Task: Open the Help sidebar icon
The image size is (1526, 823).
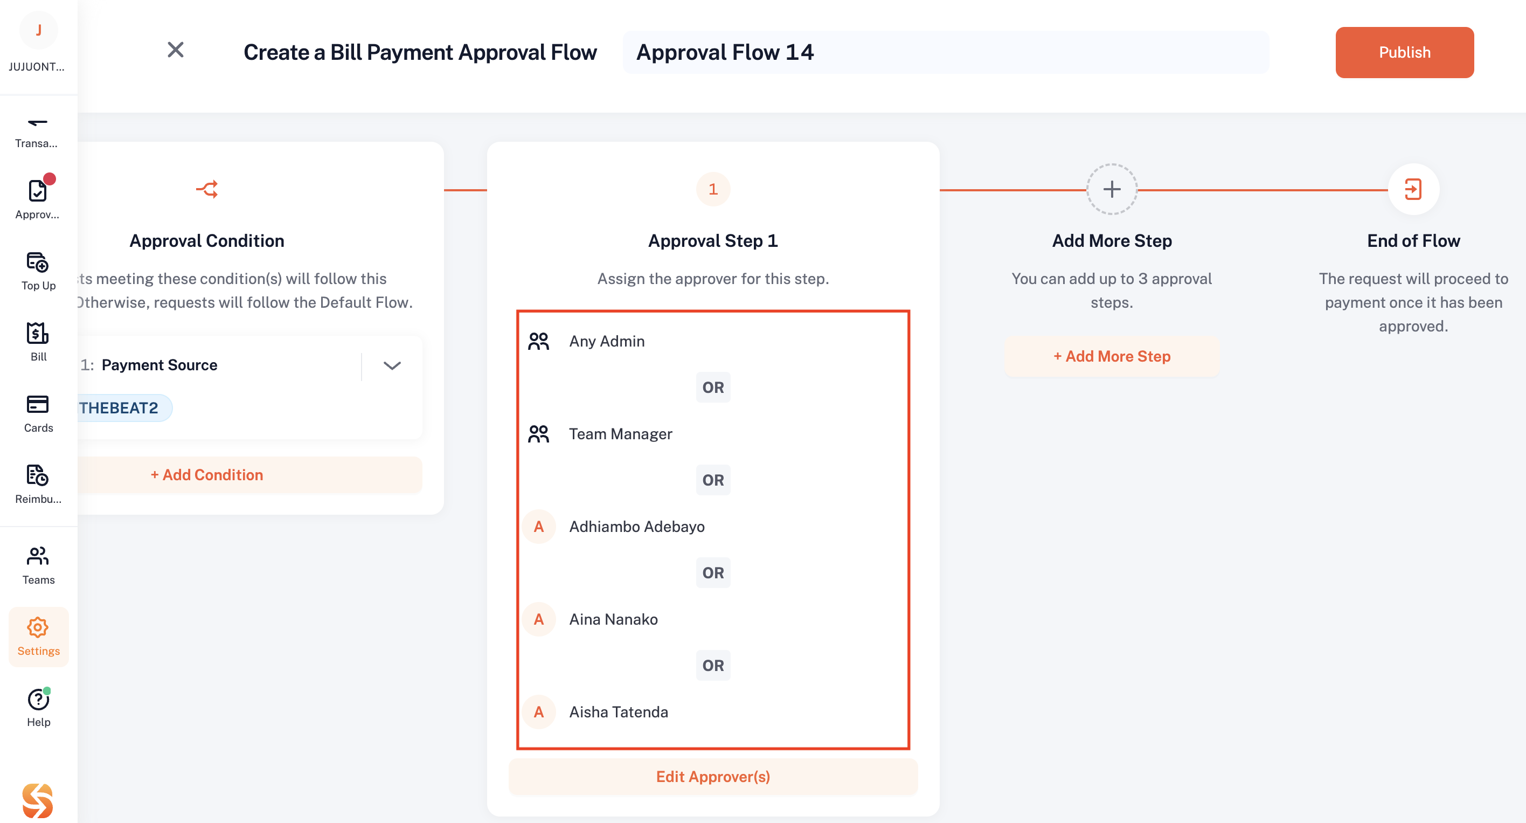Action: point(38,708)
